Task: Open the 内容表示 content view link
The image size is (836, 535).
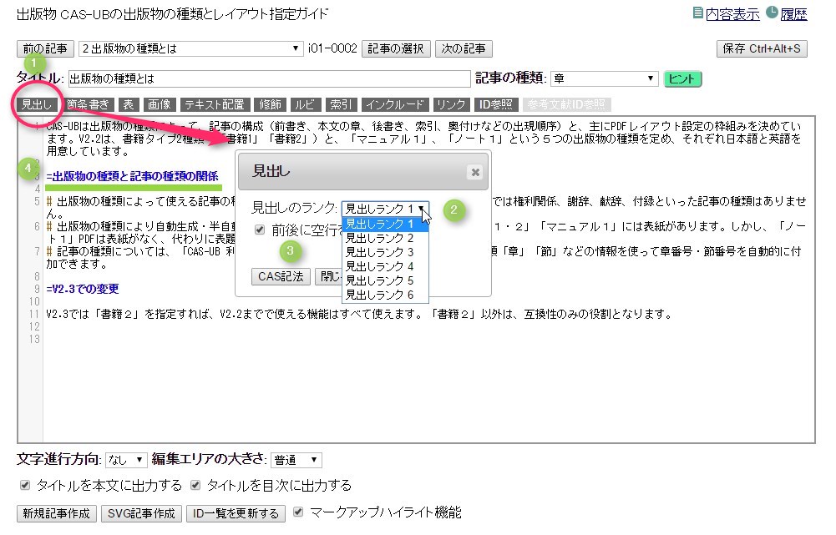Action: (732, 14)
